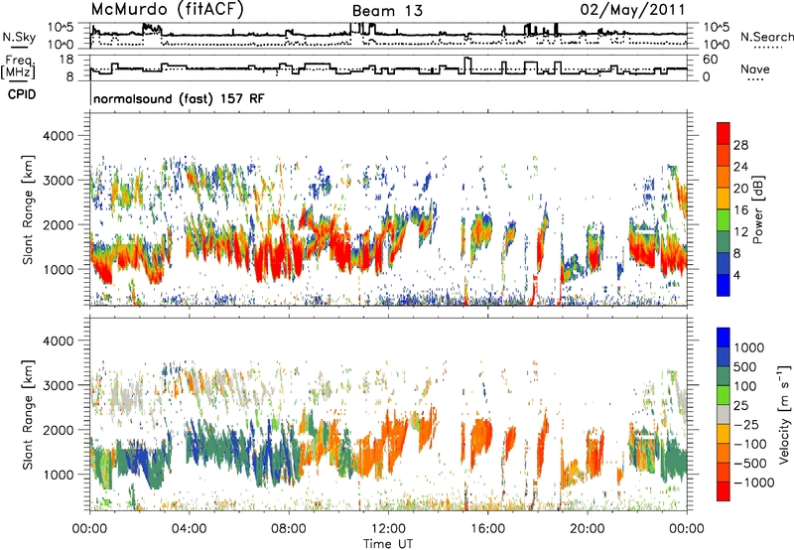Select the "Beam 13" heading
This screenshot has width=794, height=550.
pyautogui.click(x=387, y=11)
